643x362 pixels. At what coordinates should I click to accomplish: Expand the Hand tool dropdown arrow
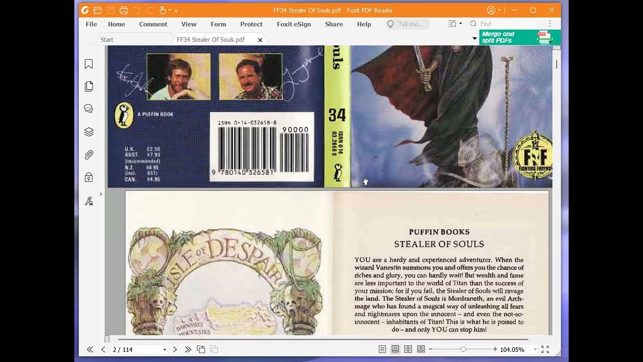click(170, 10)
